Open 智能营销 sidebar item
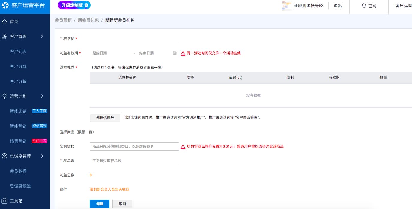This screenshot has height=209, width=412. (18, 126)
